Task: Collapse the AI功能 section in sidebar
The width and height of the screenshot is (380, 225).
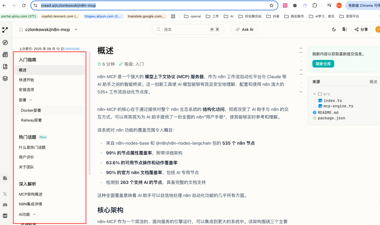Action: coord(34,214)
